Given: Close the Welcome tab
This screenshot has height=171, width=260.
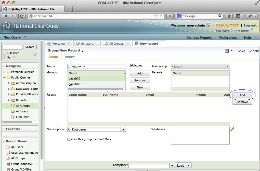Looking at the screenshot, I should (69, 43).
